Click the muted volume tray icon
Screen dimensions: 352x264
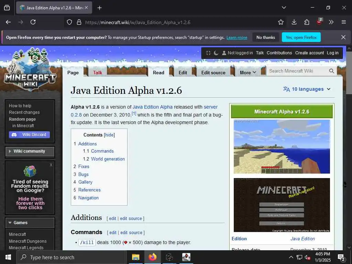(x=307, y=257)
